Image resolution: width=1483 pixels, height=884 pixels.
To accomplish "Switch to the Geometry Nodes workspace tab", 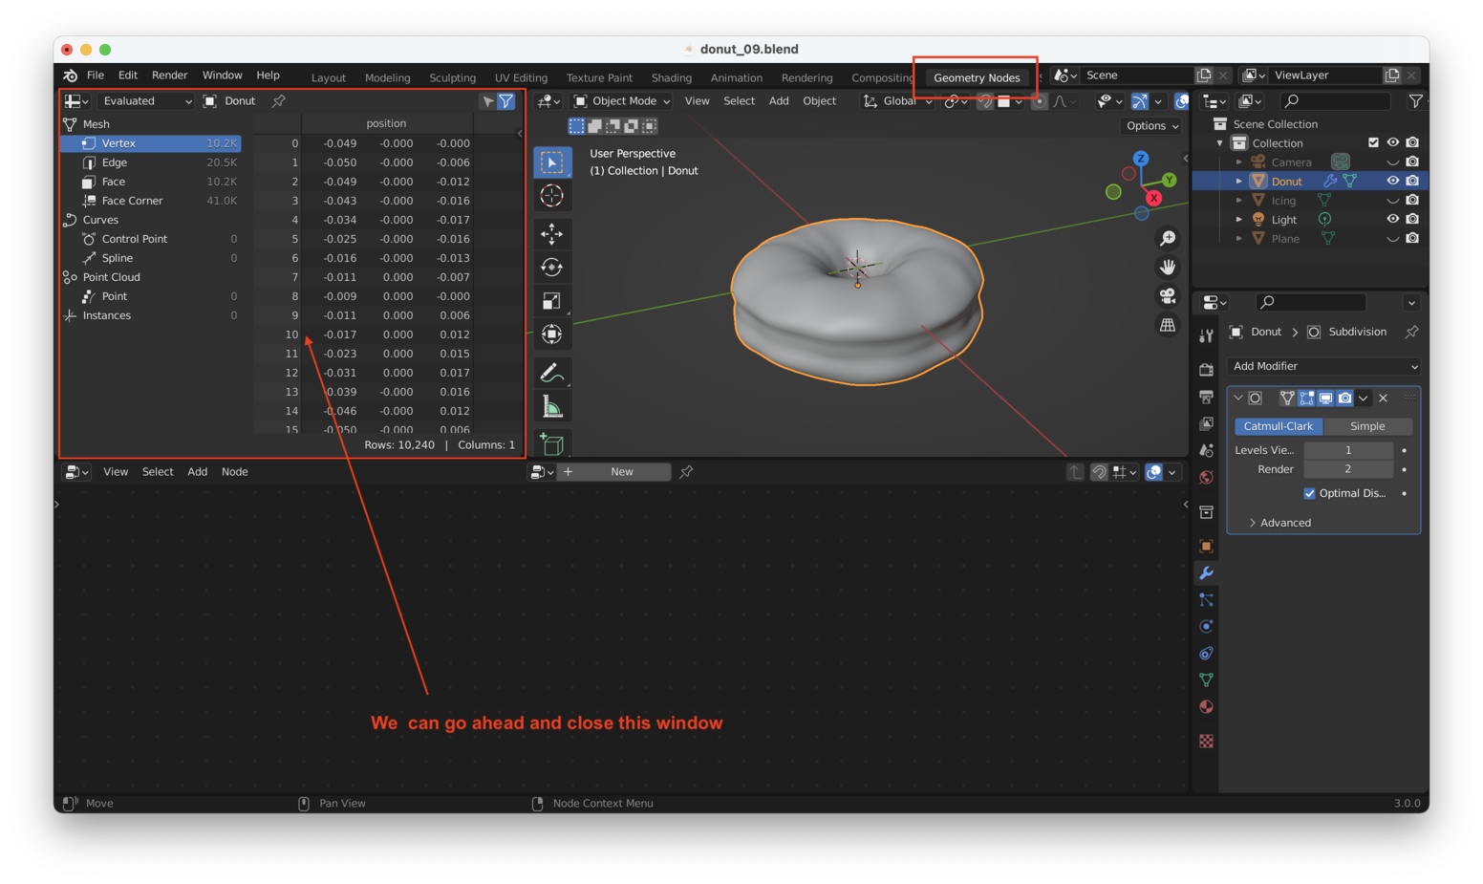I will pyautogui.click(x=976, y=77).
